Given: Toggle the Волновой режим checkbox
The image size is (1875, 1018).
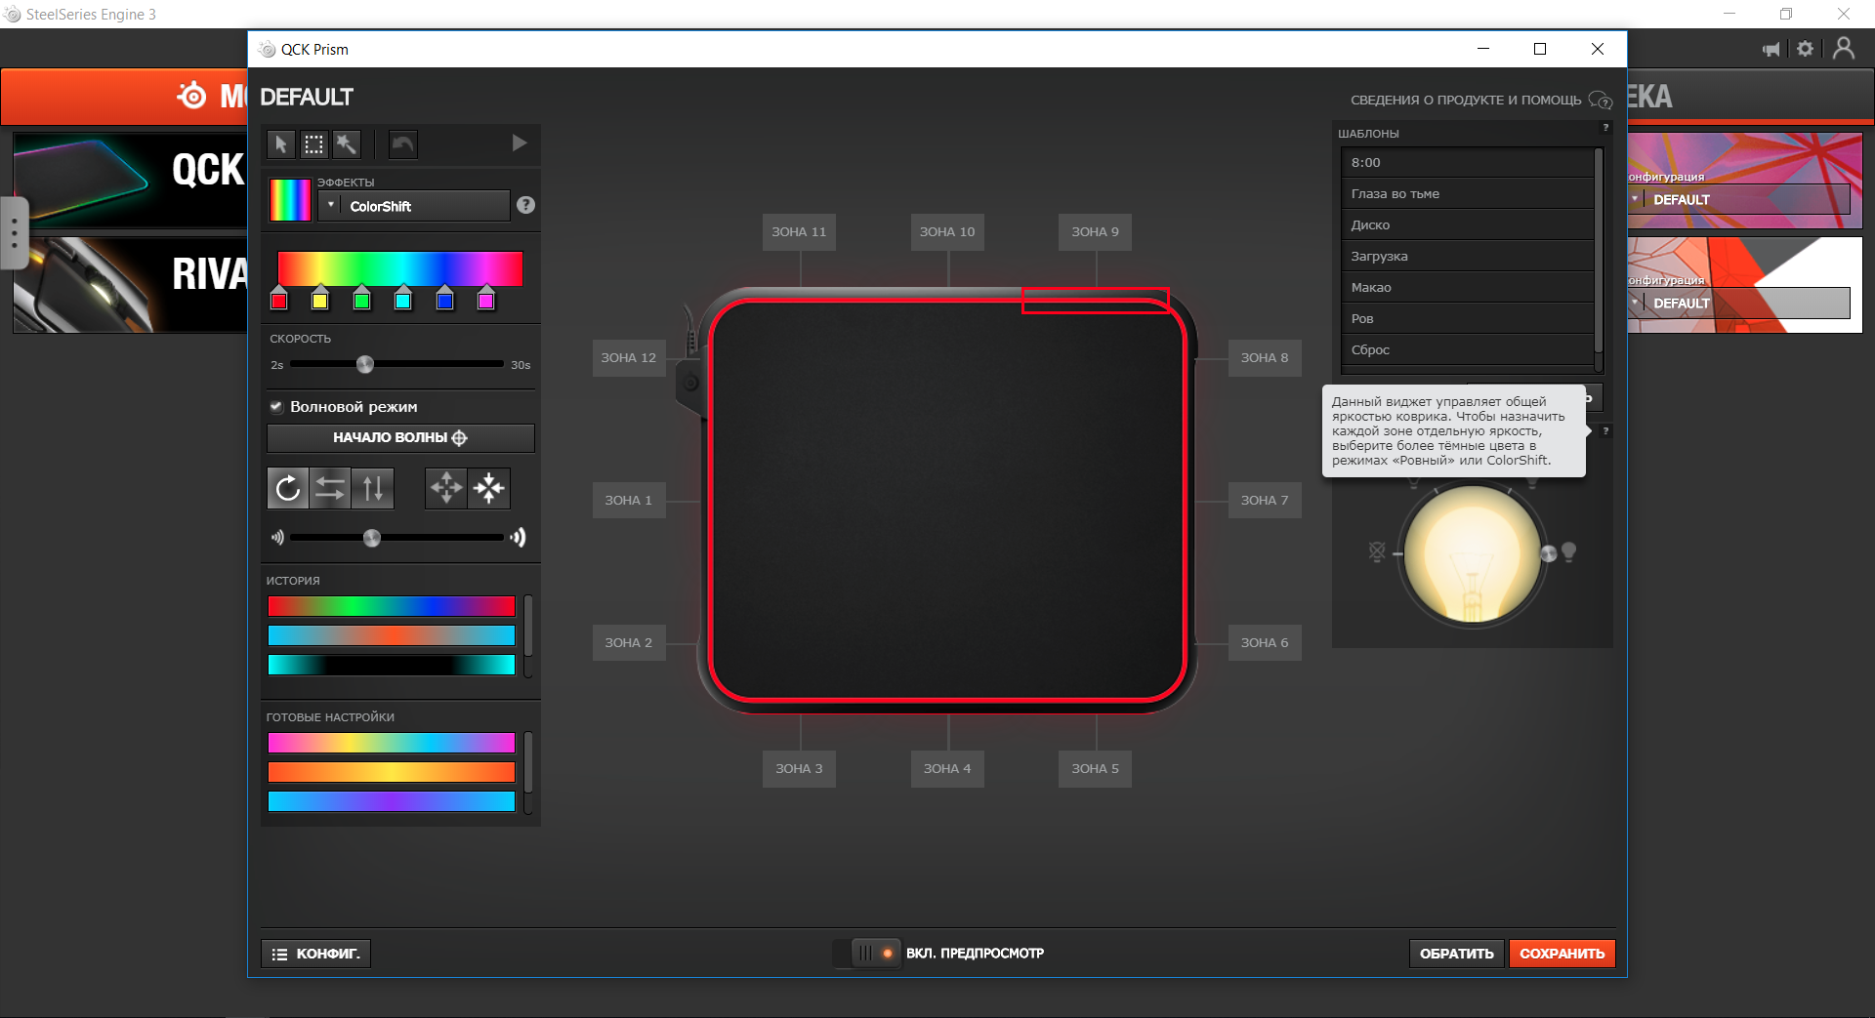Looking at the screenshot, I should (x=276, y=406).
